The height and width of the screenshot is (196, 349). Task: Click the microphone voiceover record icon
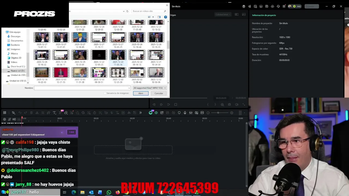[x=185, y=113]
